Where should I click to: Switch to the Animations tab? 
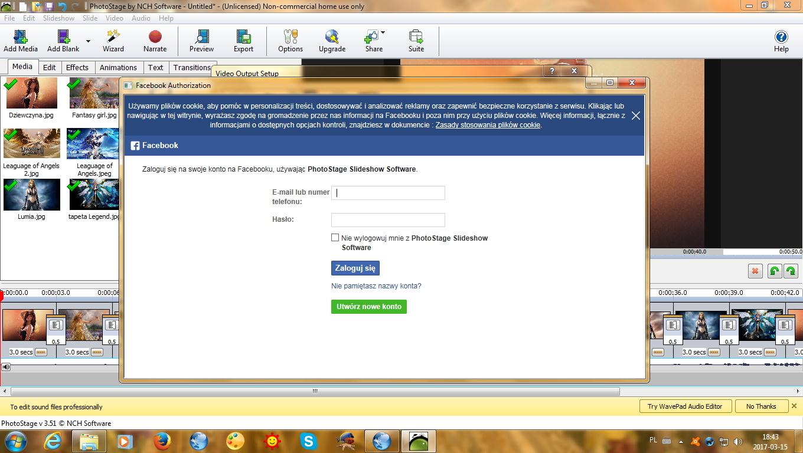click(x=118, y=67)
